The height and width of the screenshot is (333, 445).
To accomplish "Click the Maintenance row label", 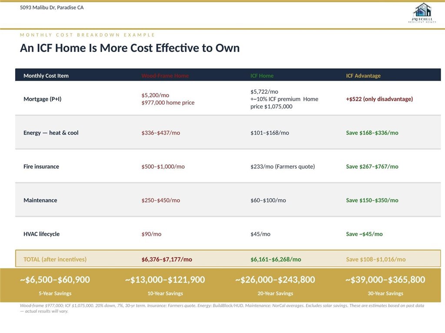I will (x=40, y=200).
